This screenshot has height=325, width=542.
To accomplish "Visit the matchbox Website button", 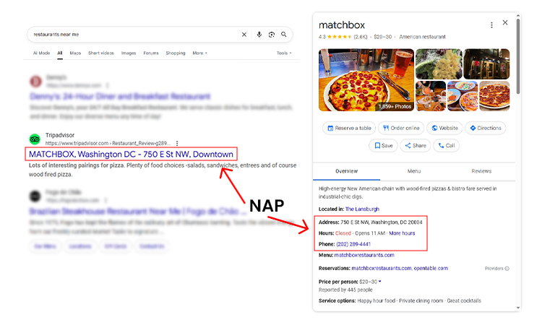I will click(x=444, y=128).
